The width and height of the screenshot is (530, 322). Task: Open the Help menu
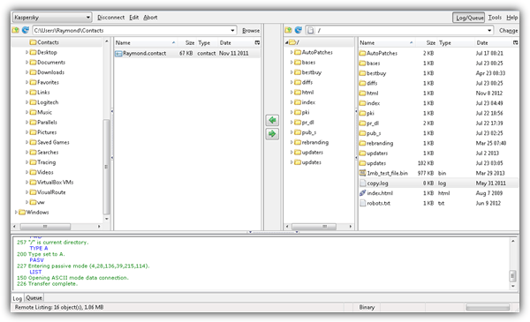pos(511,18)
